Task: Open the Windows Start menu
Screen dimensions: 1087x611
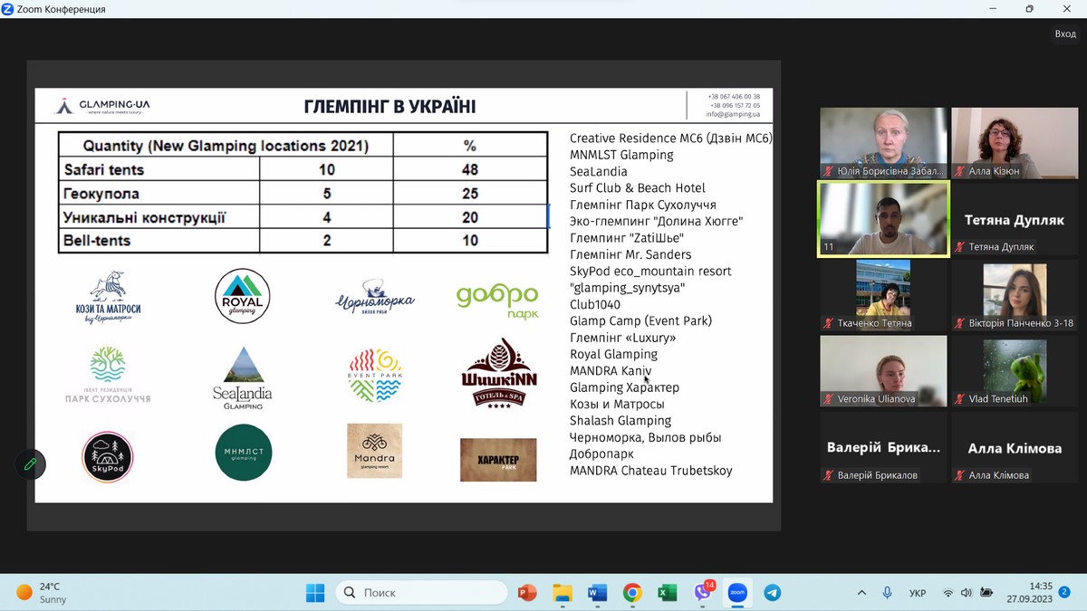Action: 315,593
